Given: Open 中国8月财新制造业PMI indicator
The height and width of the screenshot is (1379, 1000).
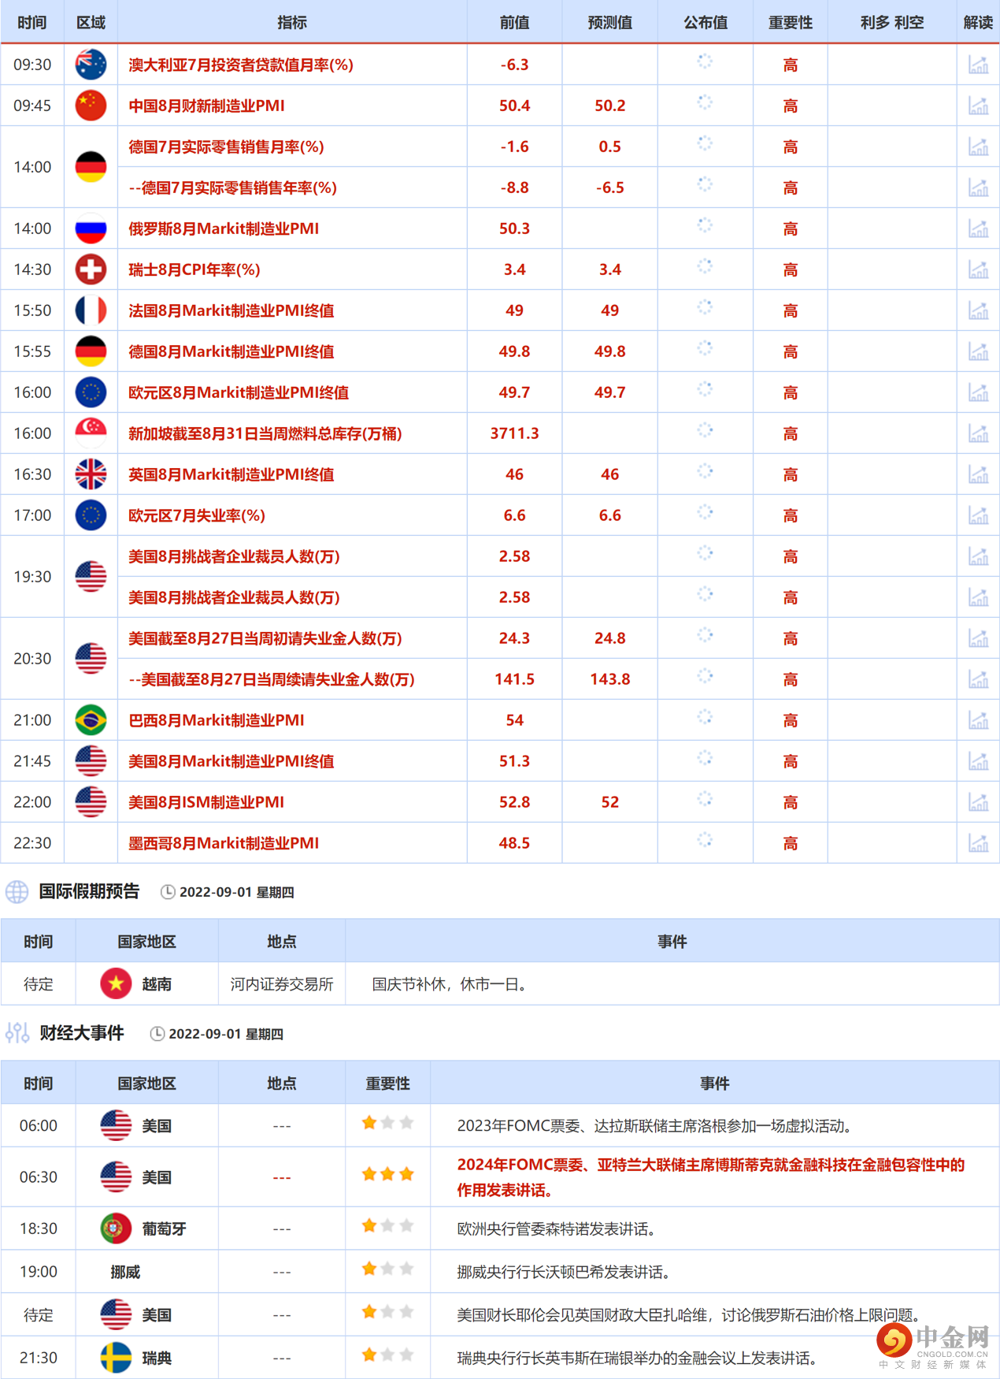Looking at the screenshot, I should tap(206, 106).
